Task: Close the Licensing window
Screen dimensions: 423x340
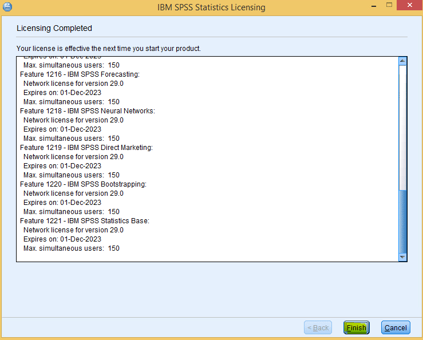Action: (409, 5)
